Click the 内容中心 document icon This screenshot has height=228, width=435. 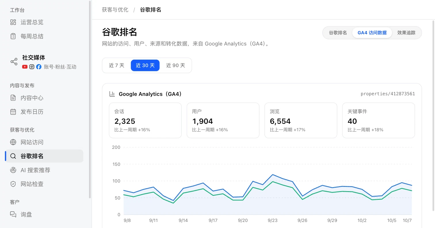(x=13, y=98)
